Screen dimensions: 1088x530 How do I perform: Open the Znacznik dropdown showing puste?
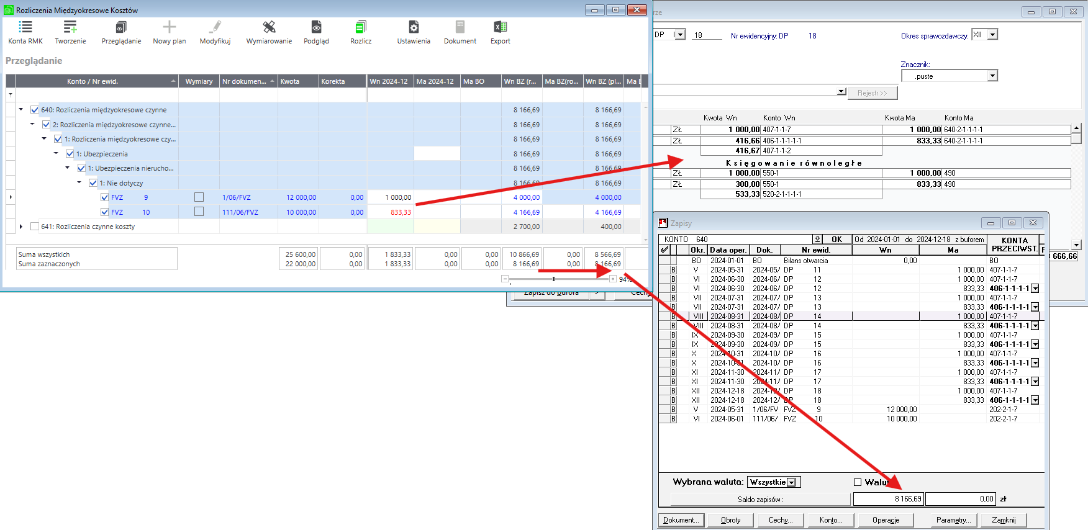(992, 76)
